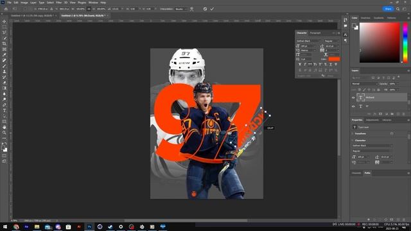Toggle Underline in Character panel
Image resolution: width=411 pixels, height=231 pixels.
pos(331,64)
